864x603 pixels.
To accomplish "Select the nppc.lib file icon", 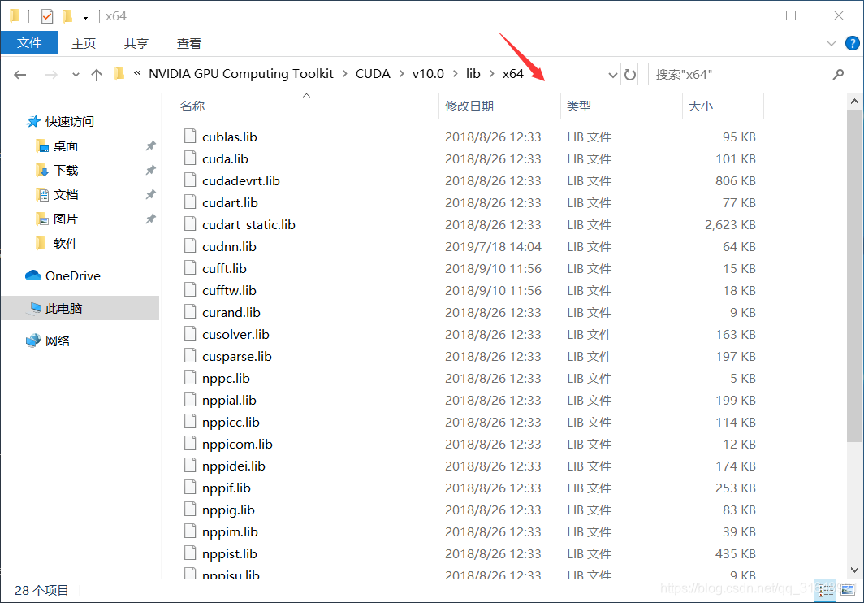I will [x=190, y=377].
